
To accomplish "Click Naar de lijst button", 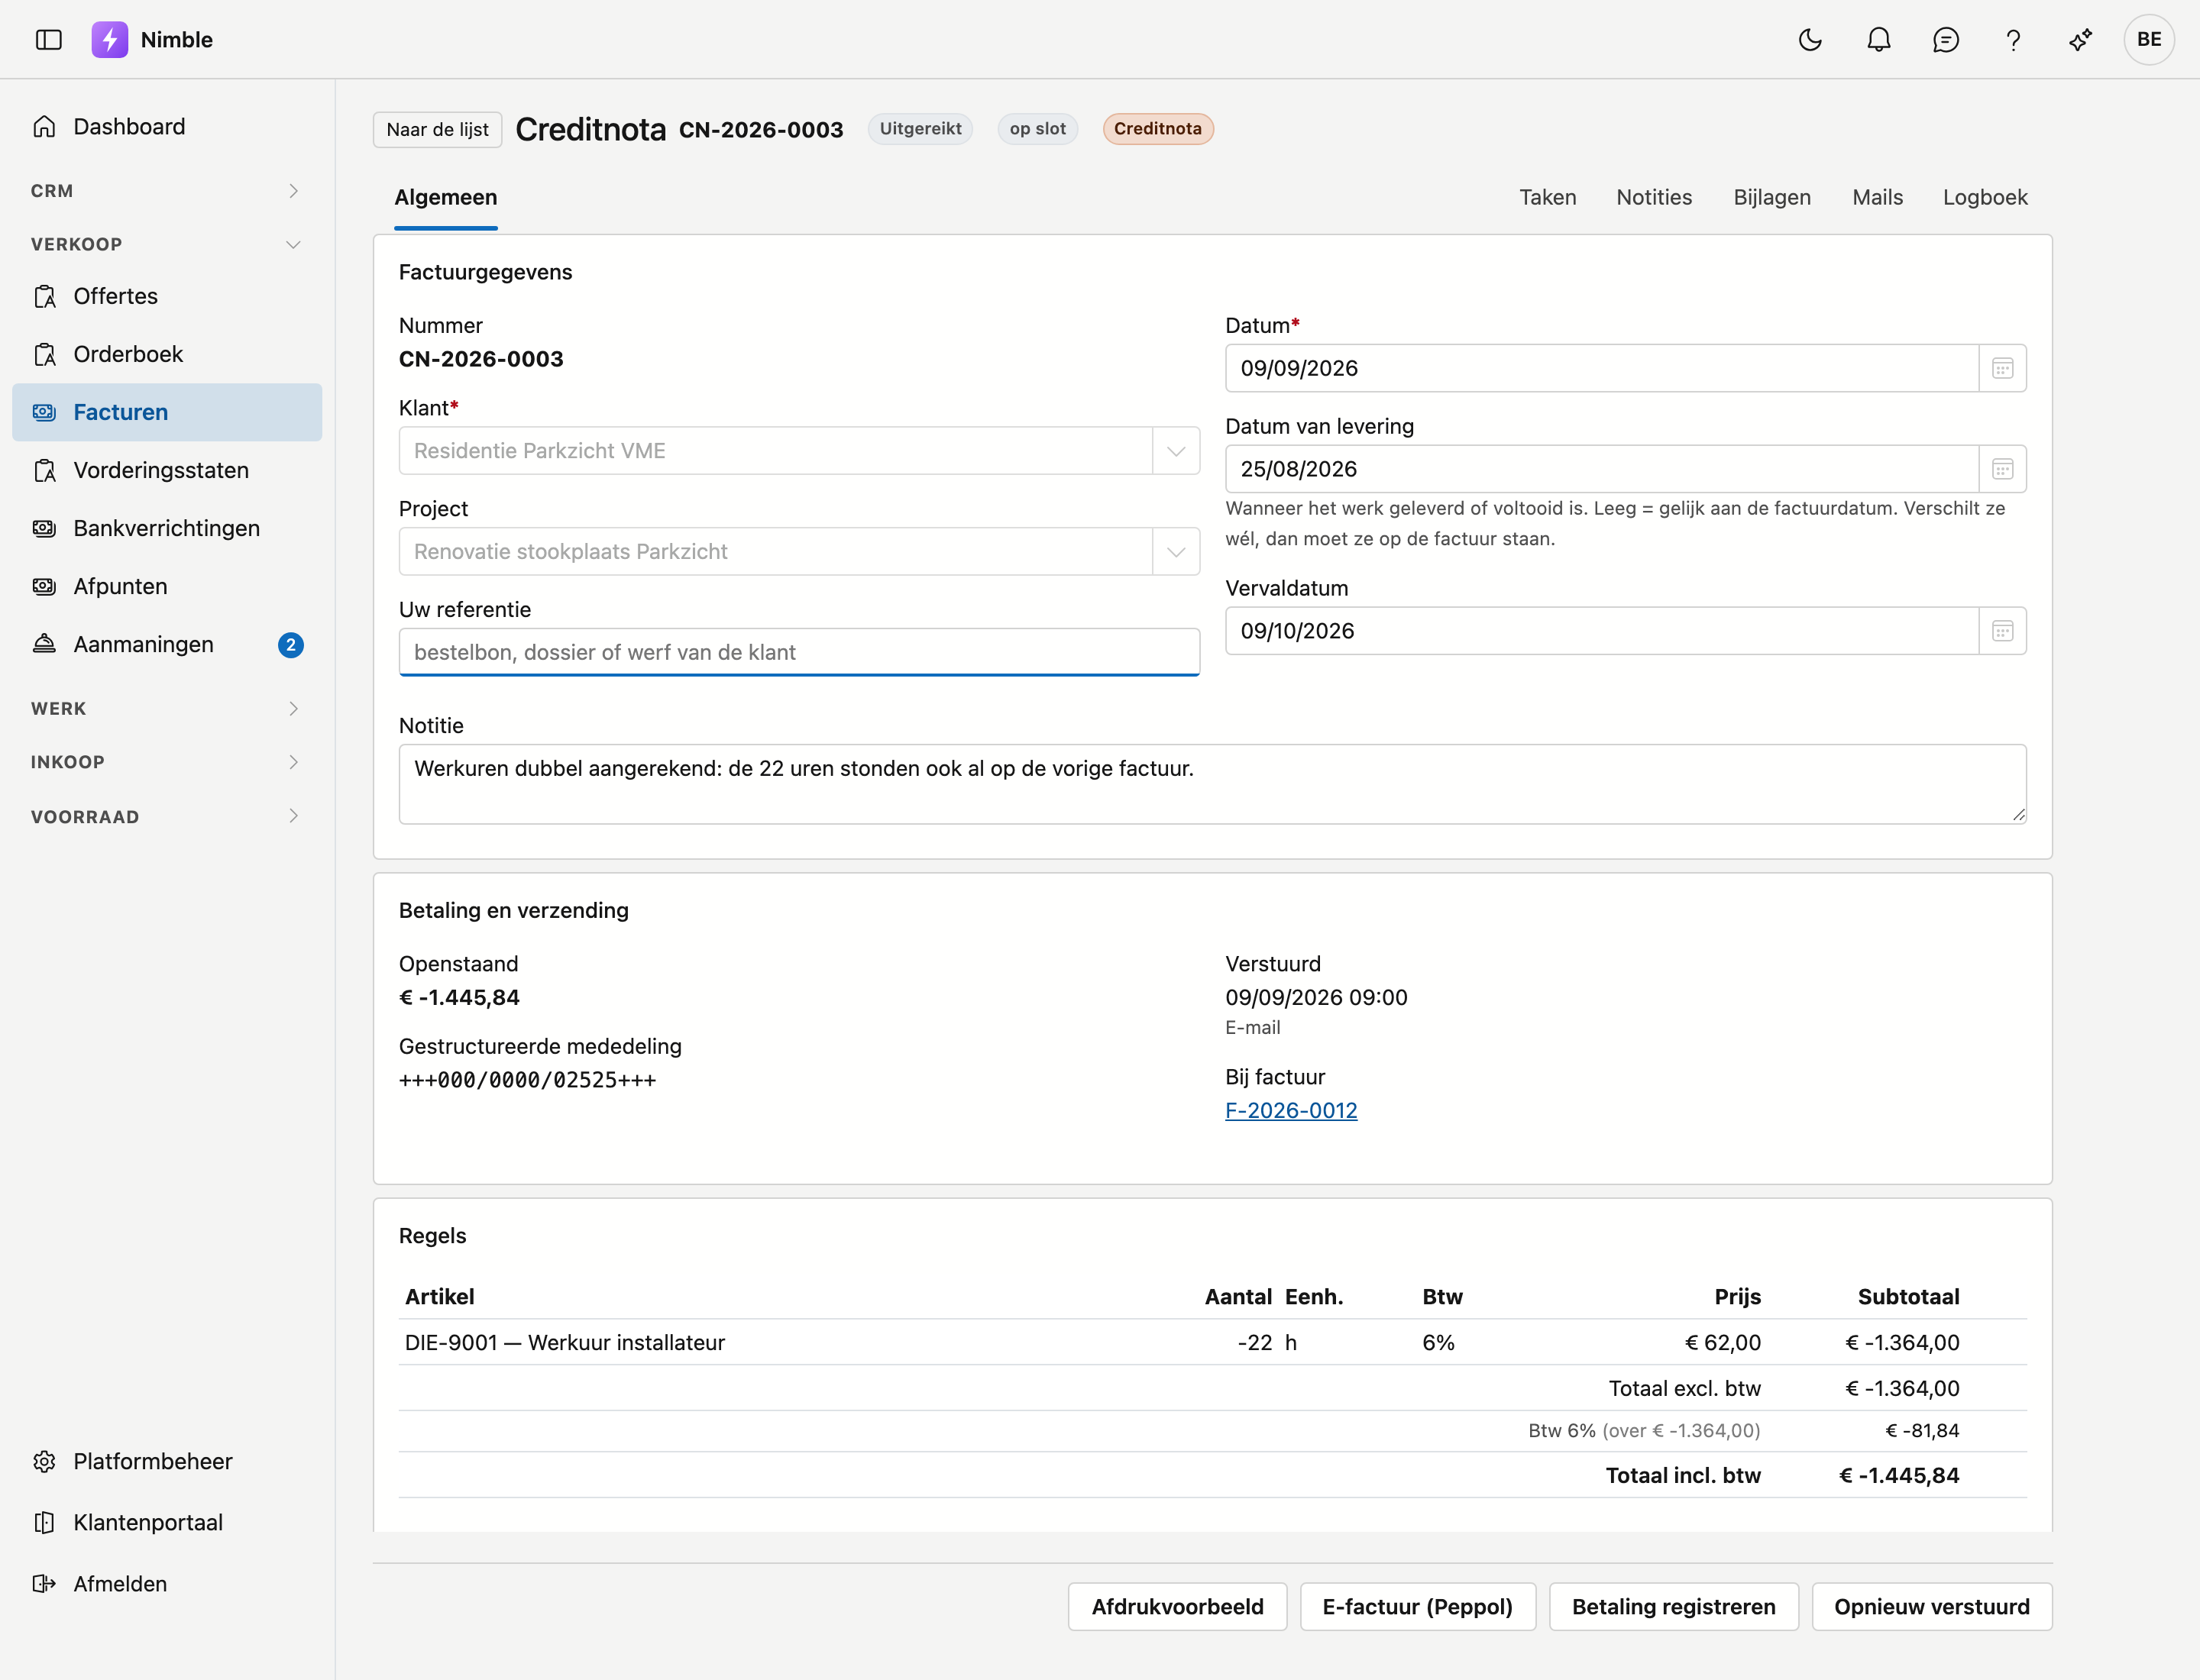I will pyautogui.click(x=437, y=129).
